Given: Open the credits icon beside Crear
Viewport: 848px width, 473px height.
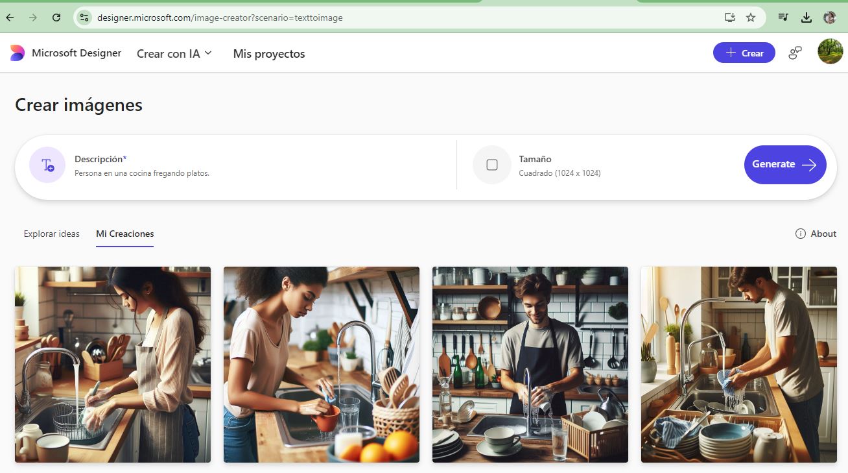Looking at the screenshot, I should click(x=795, y=53).
